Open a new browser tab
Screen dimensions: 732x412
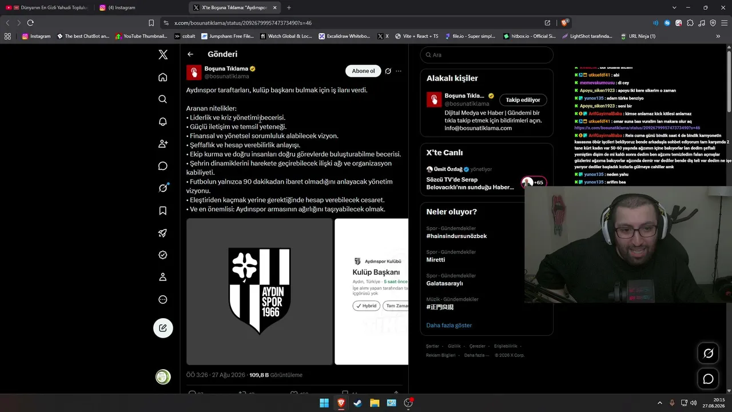click(x=289, y=7)
